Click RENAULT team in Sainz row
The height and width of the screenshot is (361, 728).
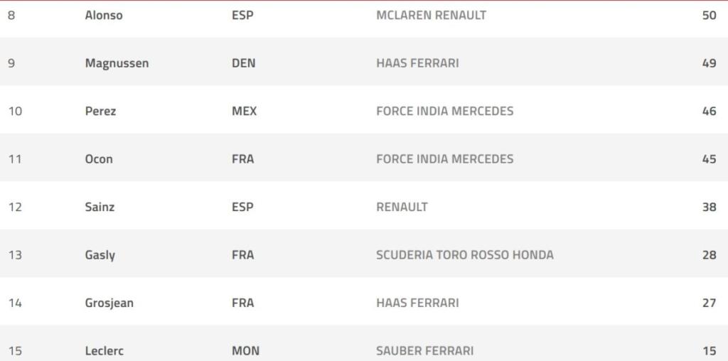[402, 207]
